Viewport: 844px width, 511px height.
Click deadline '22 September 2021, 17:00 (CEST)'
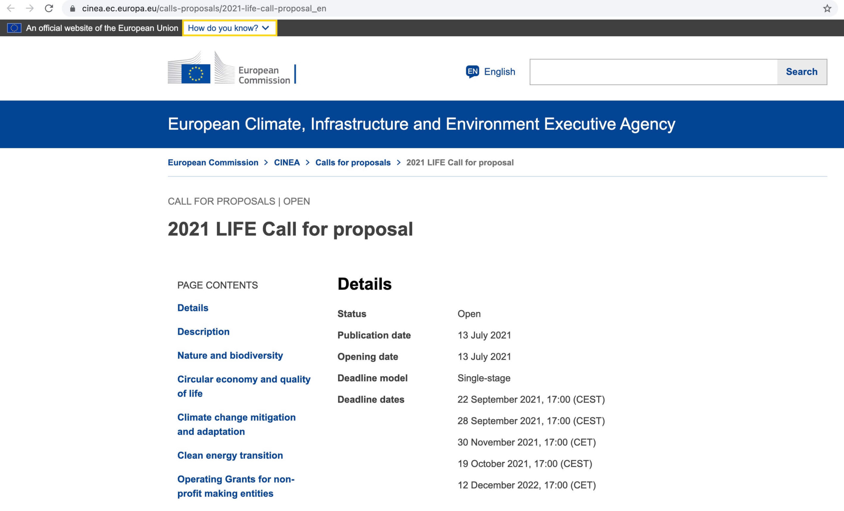pos(531,399)
